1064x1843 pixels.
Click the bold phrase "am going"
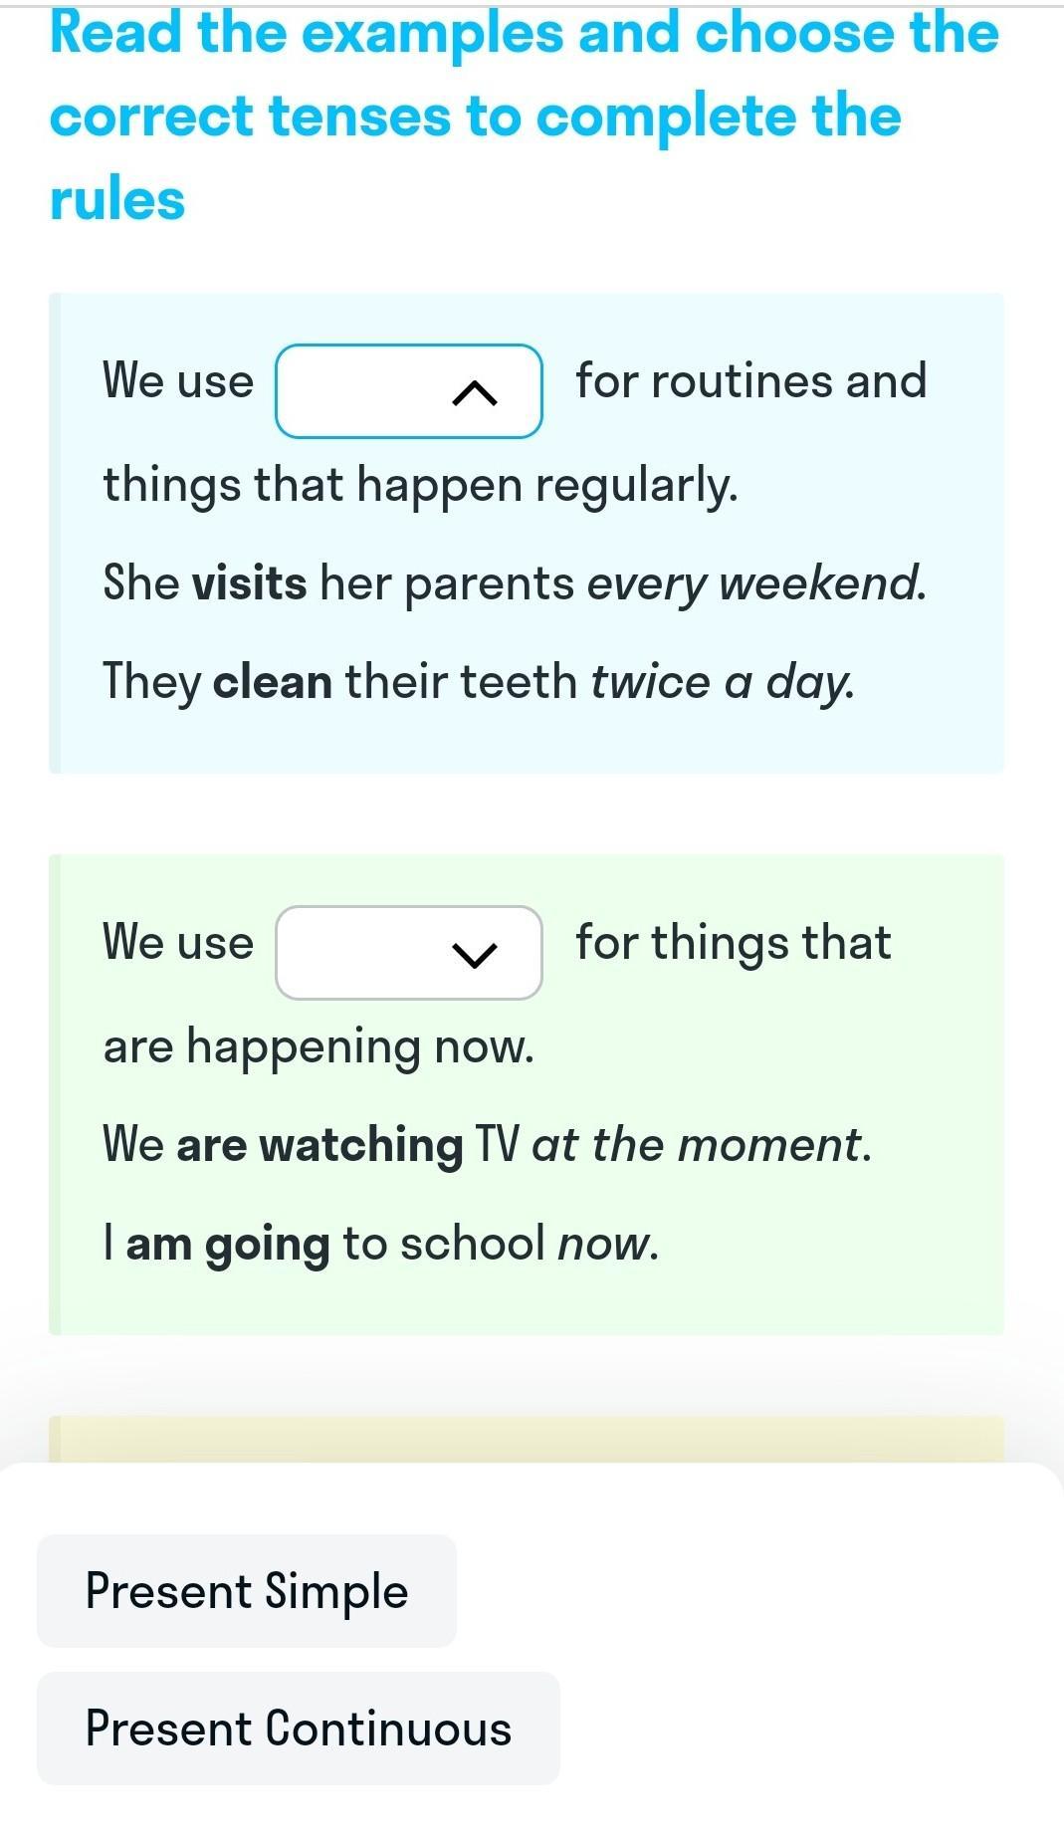[228, 1245]
